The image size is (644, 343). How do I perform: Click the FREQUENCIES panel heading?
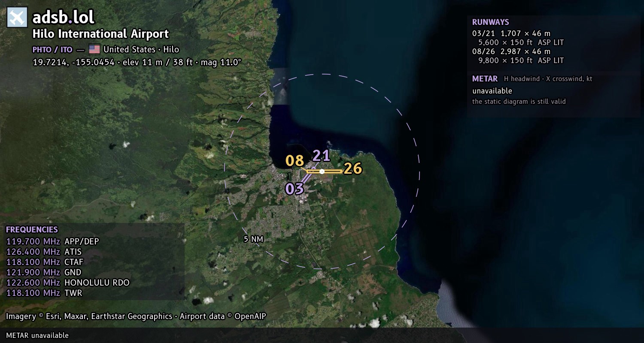[32, 230]
